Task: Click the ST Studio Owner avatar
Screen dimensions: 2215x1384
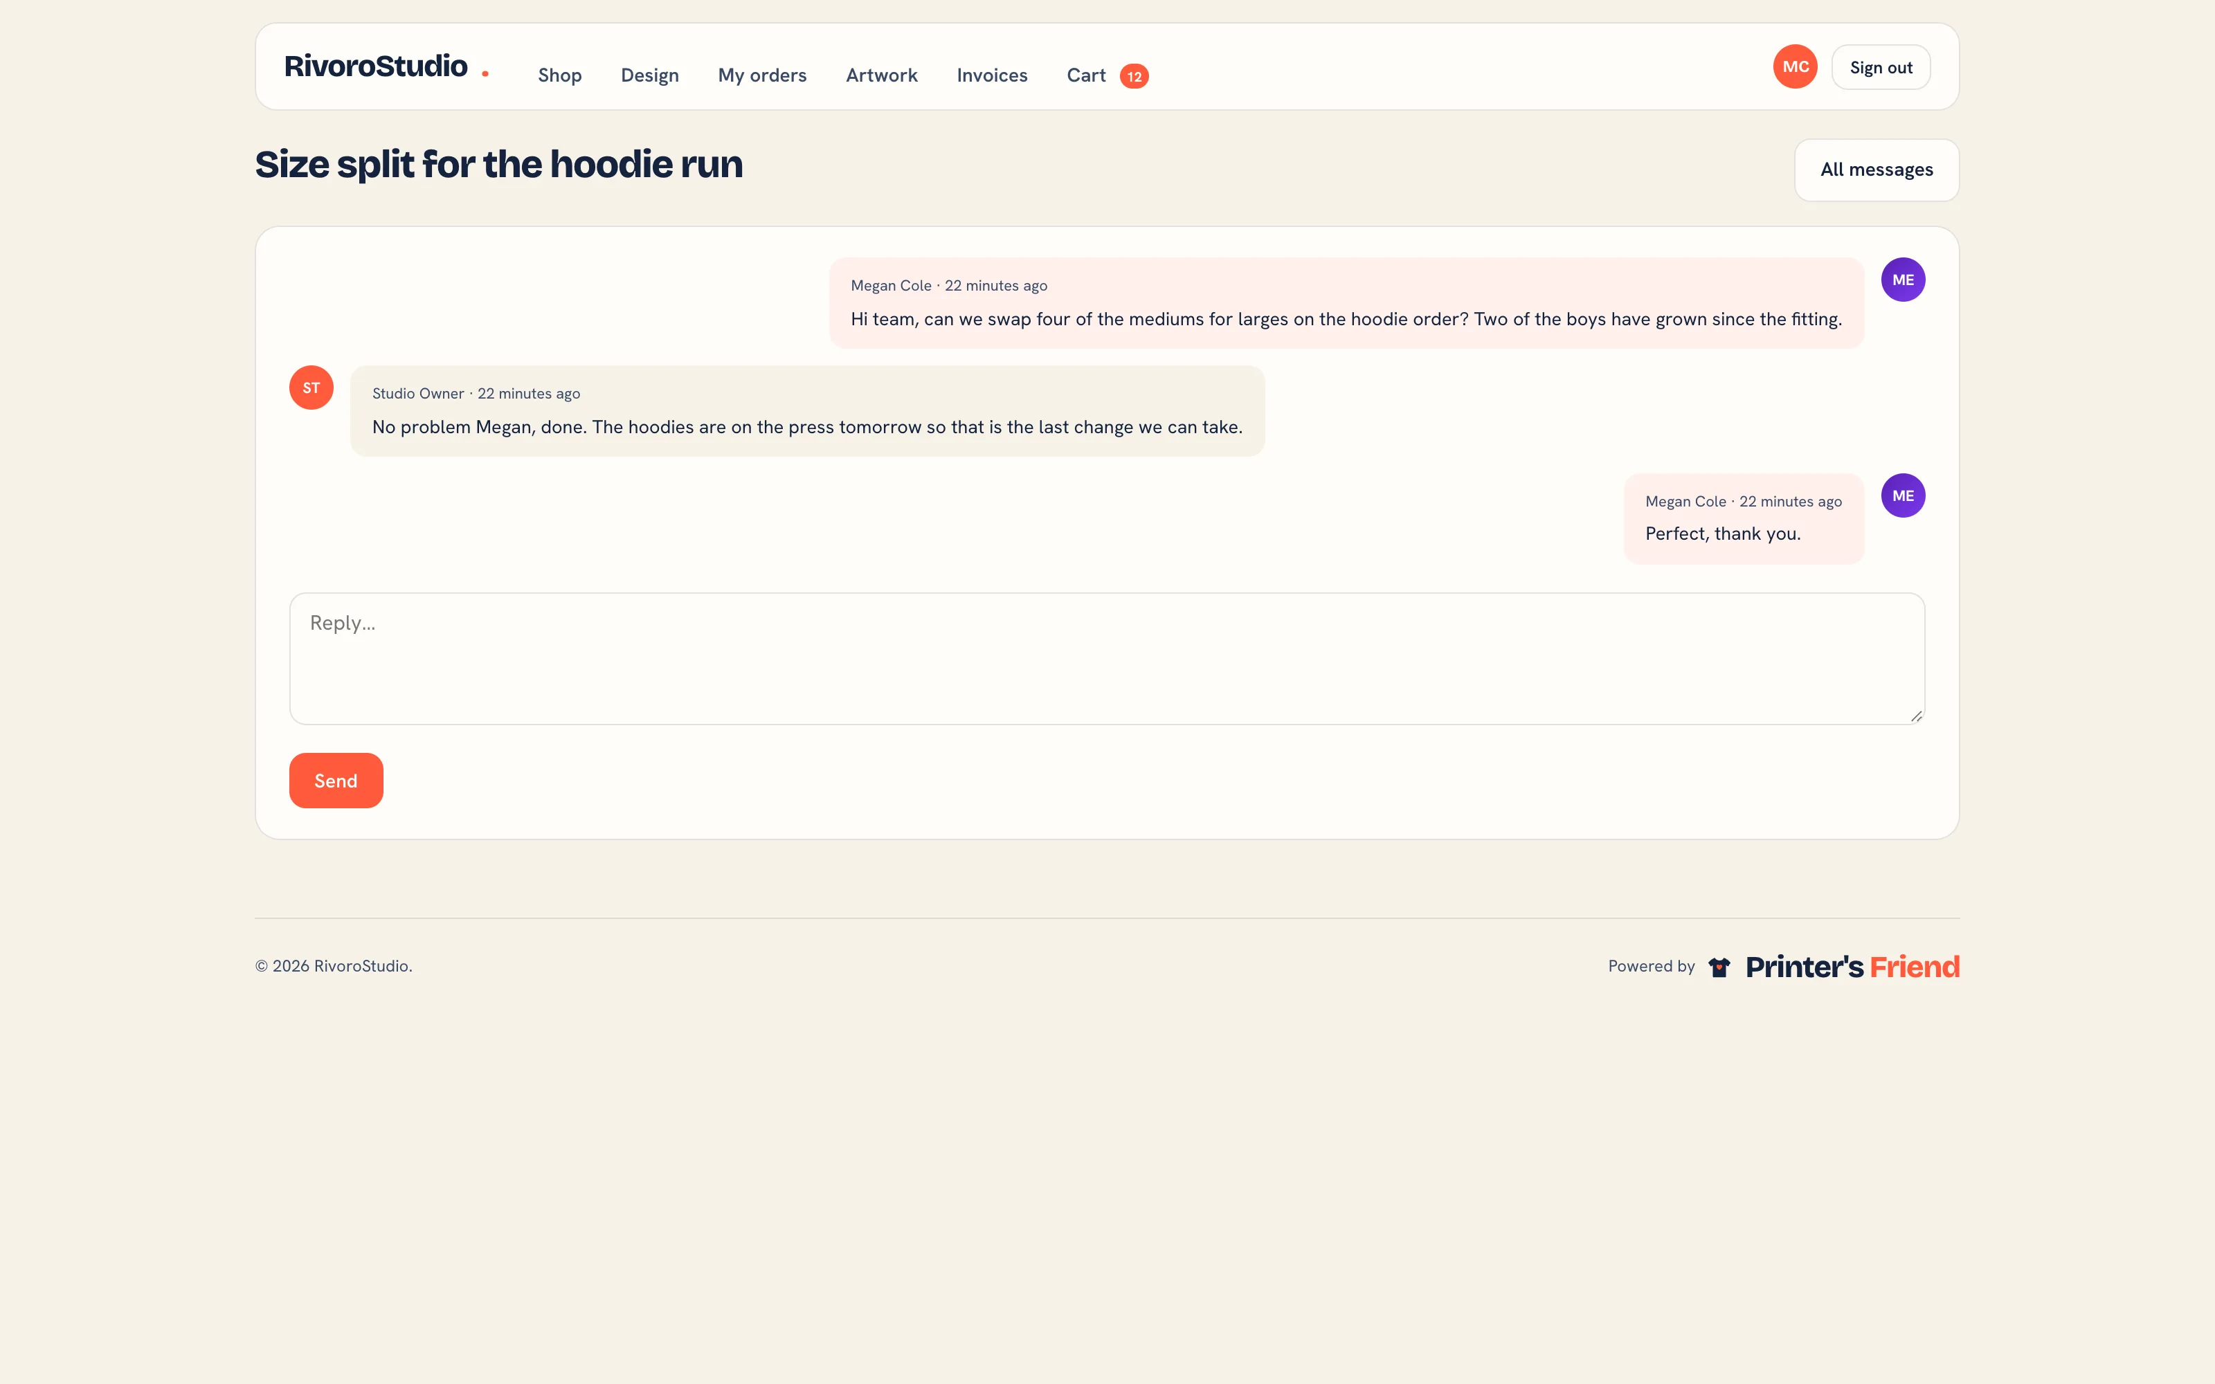Action: 311,388
